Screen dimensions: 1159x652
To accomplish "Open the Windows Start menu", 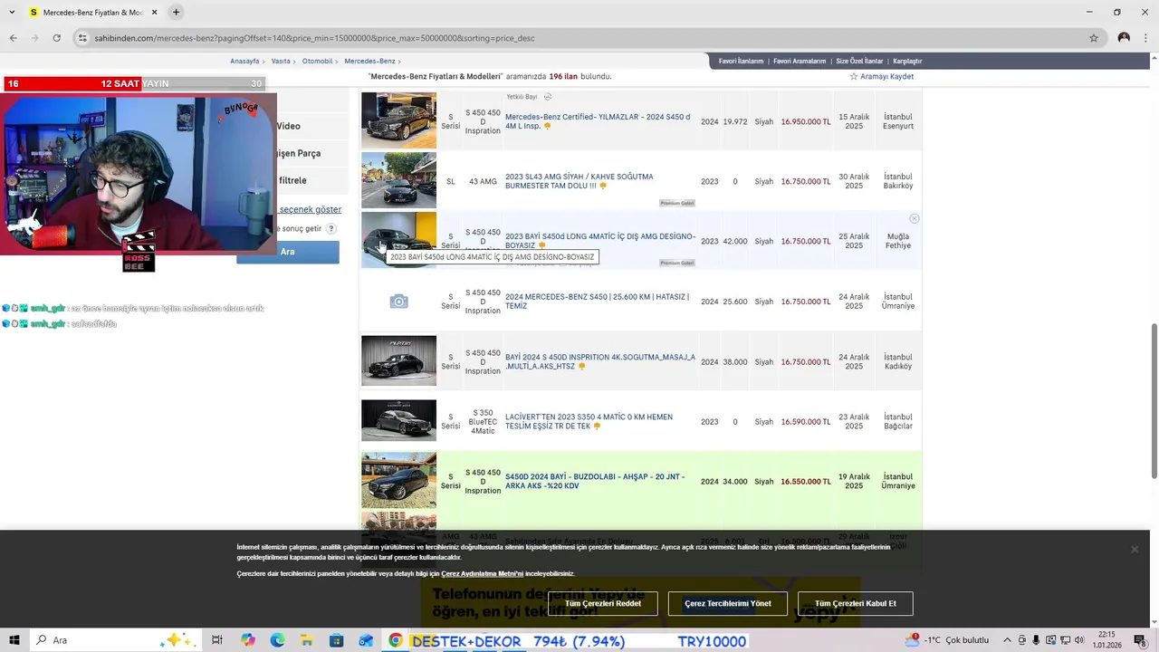I will pyautogui.click(x=14, y=640).
